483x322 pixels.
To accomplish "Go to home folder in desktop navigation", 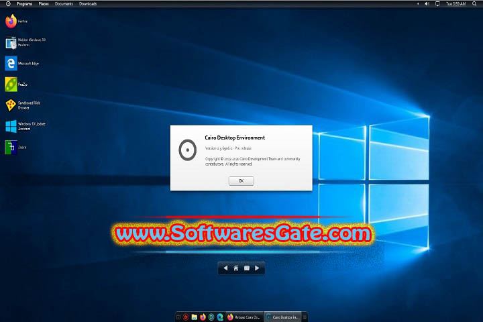I will [236, 268].
